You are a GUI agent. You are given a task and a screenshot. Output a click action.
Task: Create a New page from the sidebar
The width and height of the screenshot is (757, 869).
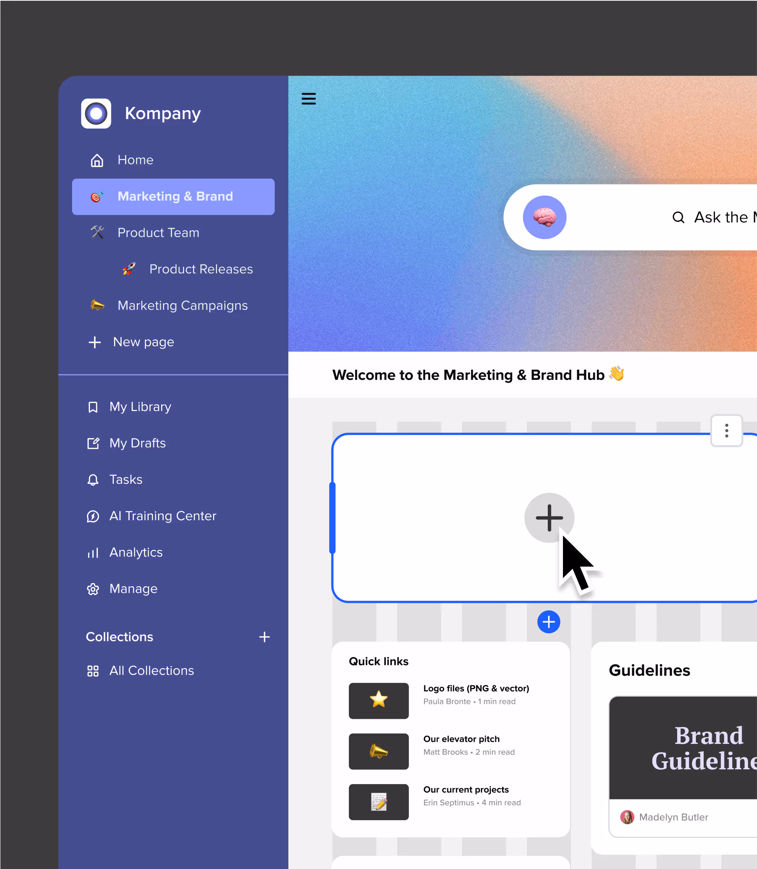(143, 342)
